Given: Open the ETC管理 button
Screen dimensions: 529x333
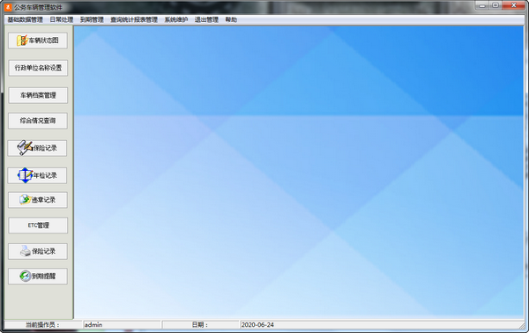Looking at the screenshot, I should click(x=38, y=226).
